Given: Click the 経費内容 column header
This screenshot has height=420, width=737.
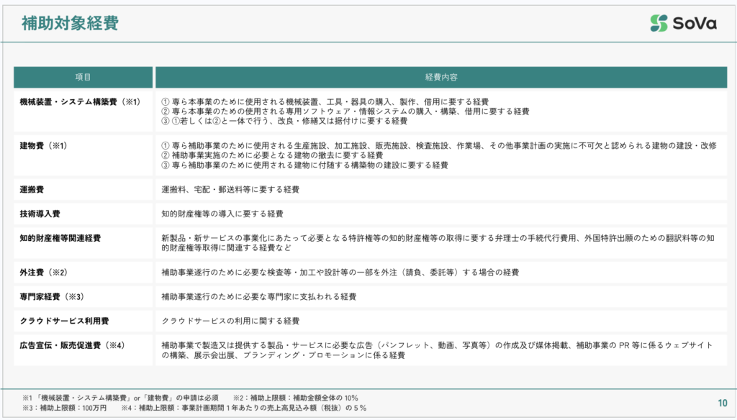Looking at the screenshot, I should pos(440,77).
